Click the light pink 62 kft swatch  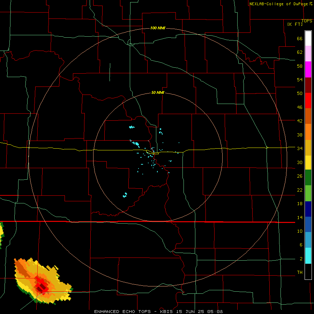click(x=308, y=53)
